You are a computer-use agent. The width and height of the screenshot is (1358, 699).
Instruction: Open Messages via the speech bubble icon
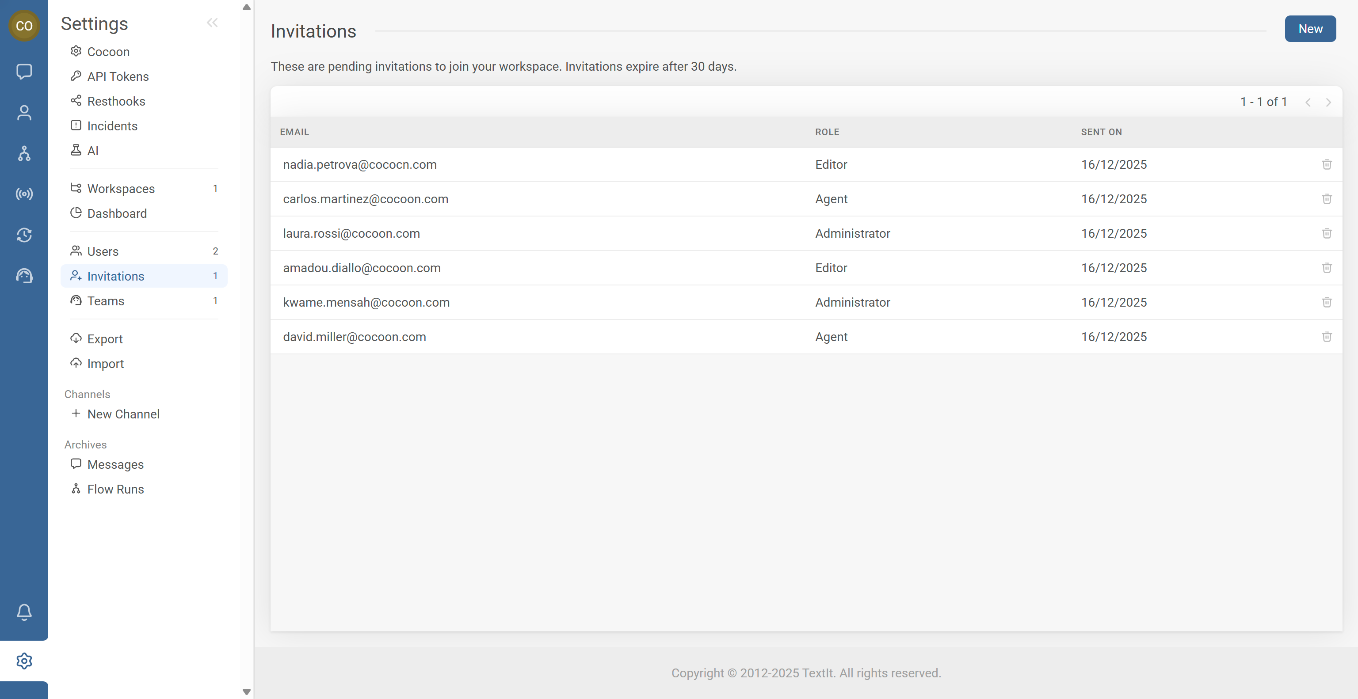coord(24,72)
